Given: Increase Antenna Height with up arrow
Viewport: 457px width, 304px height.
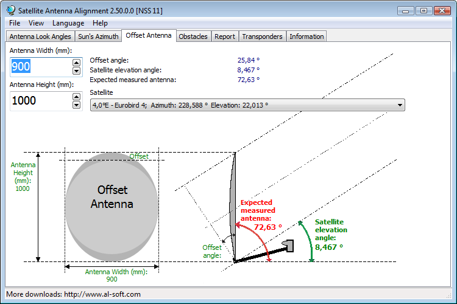Looking at the screenshot, I should 76,96.
